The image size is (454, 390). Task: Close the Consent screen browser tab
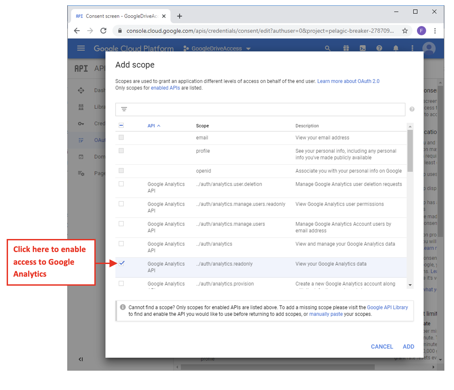(x=164, y=16)
